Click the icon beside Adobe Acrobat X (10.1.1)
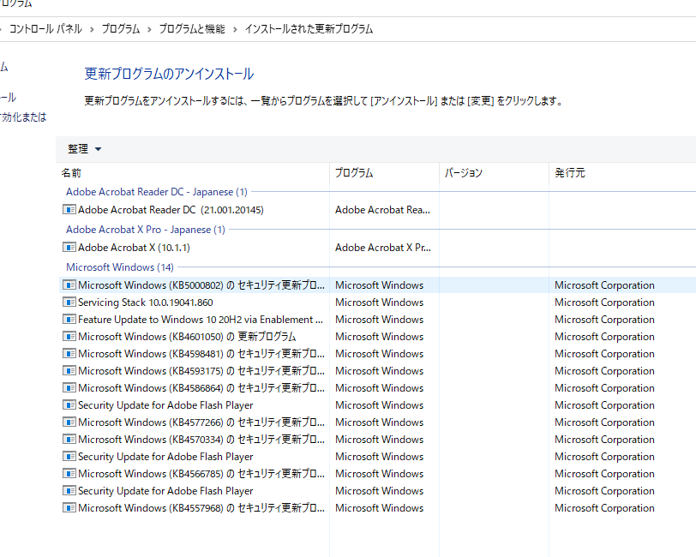The width and height of the screenshot is (696, 557). coord(69,247)
